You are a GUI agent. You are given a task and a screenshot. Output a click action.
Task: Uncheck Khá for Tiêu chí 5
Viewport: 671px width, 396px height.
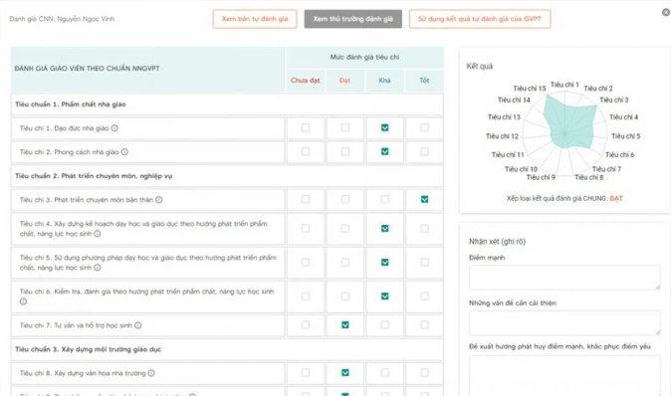tap(384, 262)
